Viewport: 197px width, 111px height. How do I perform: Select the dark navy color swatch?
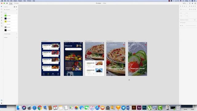pyautogui.click(x=6, y=18)
